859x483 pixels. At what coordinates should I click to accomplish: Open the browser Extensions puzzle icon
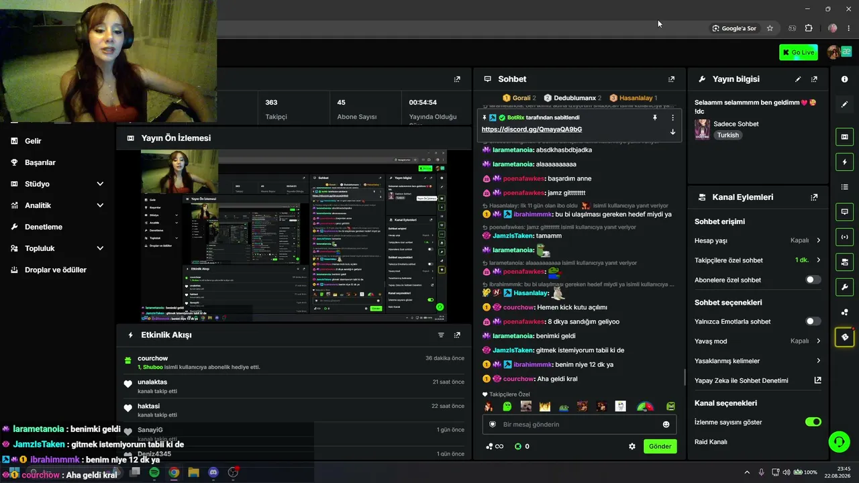809,28
